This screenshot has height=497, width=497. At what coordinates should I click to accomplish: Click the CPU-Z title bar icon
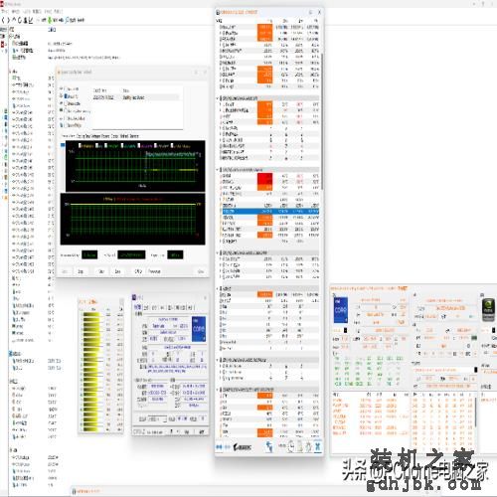click(x=134, y=297)
